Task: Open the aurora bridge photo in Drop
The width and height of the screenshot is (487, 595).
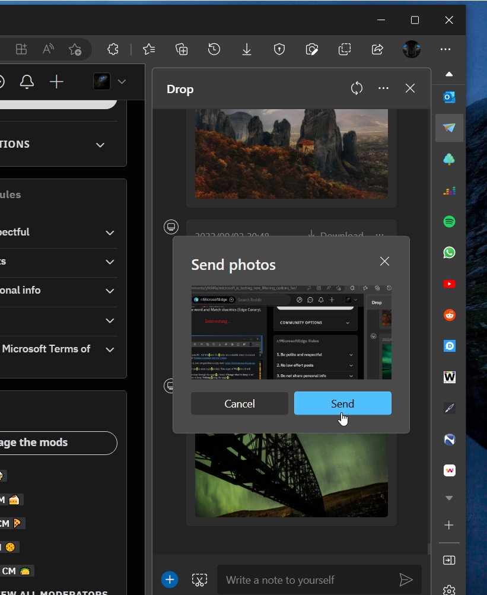Action: pyautogui.click(x=291, y=475)
